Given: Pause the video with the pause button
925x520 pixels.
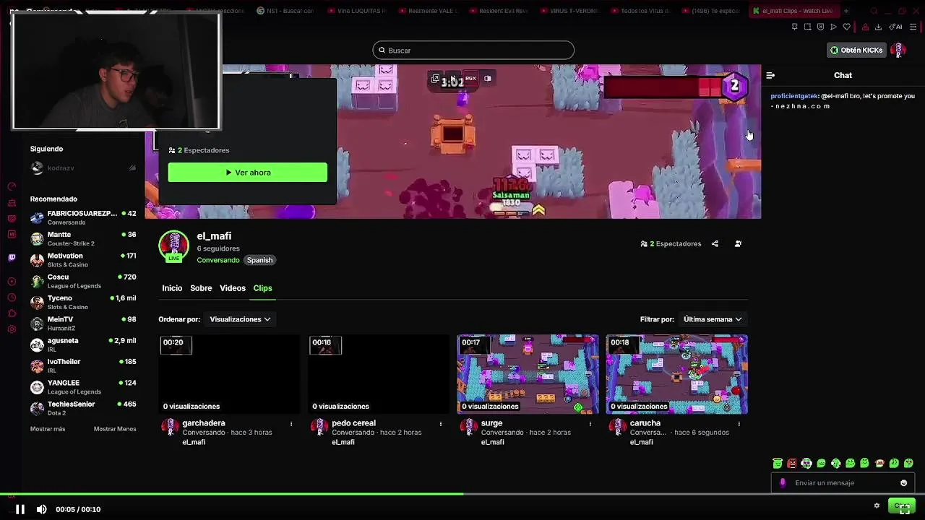Looking at the screenshot, I should coord(20,509).
